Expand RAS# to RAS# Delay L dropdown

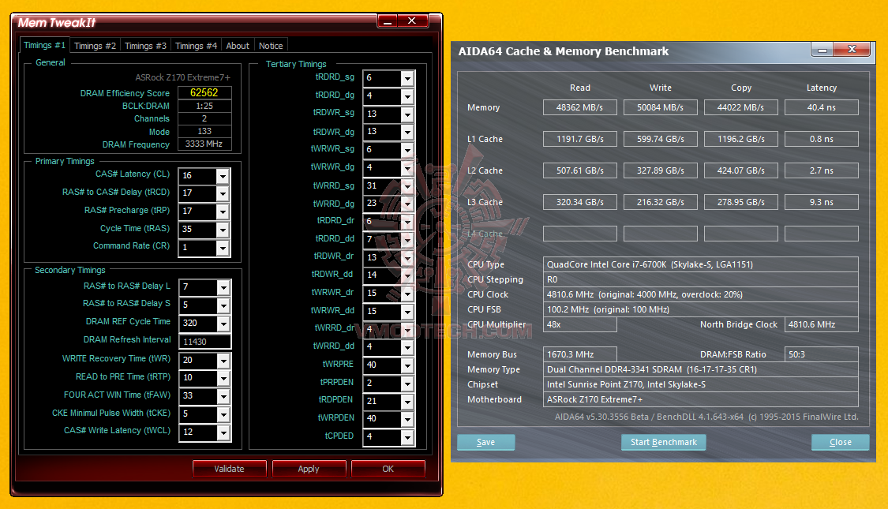click(x=223, y=287)
